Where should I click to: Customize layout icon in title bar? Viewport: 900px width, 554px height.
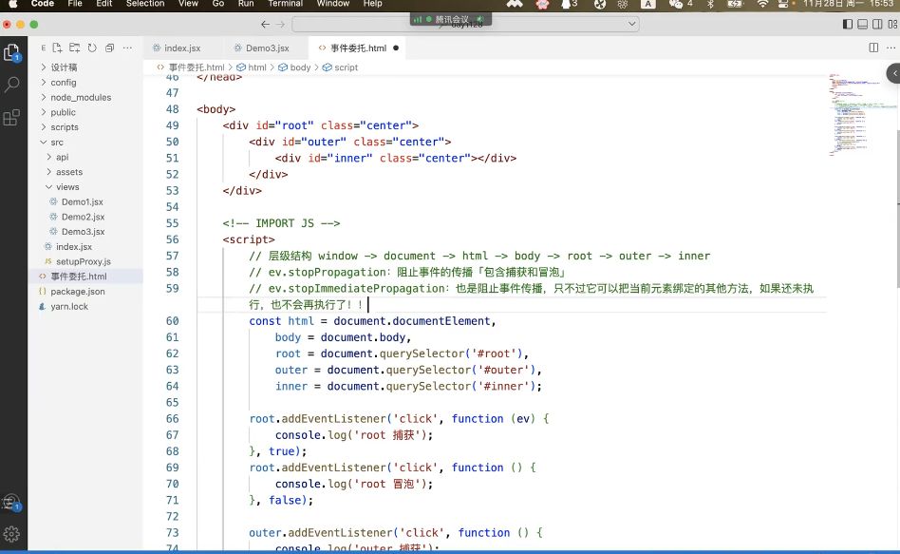(x=892, y=24)
